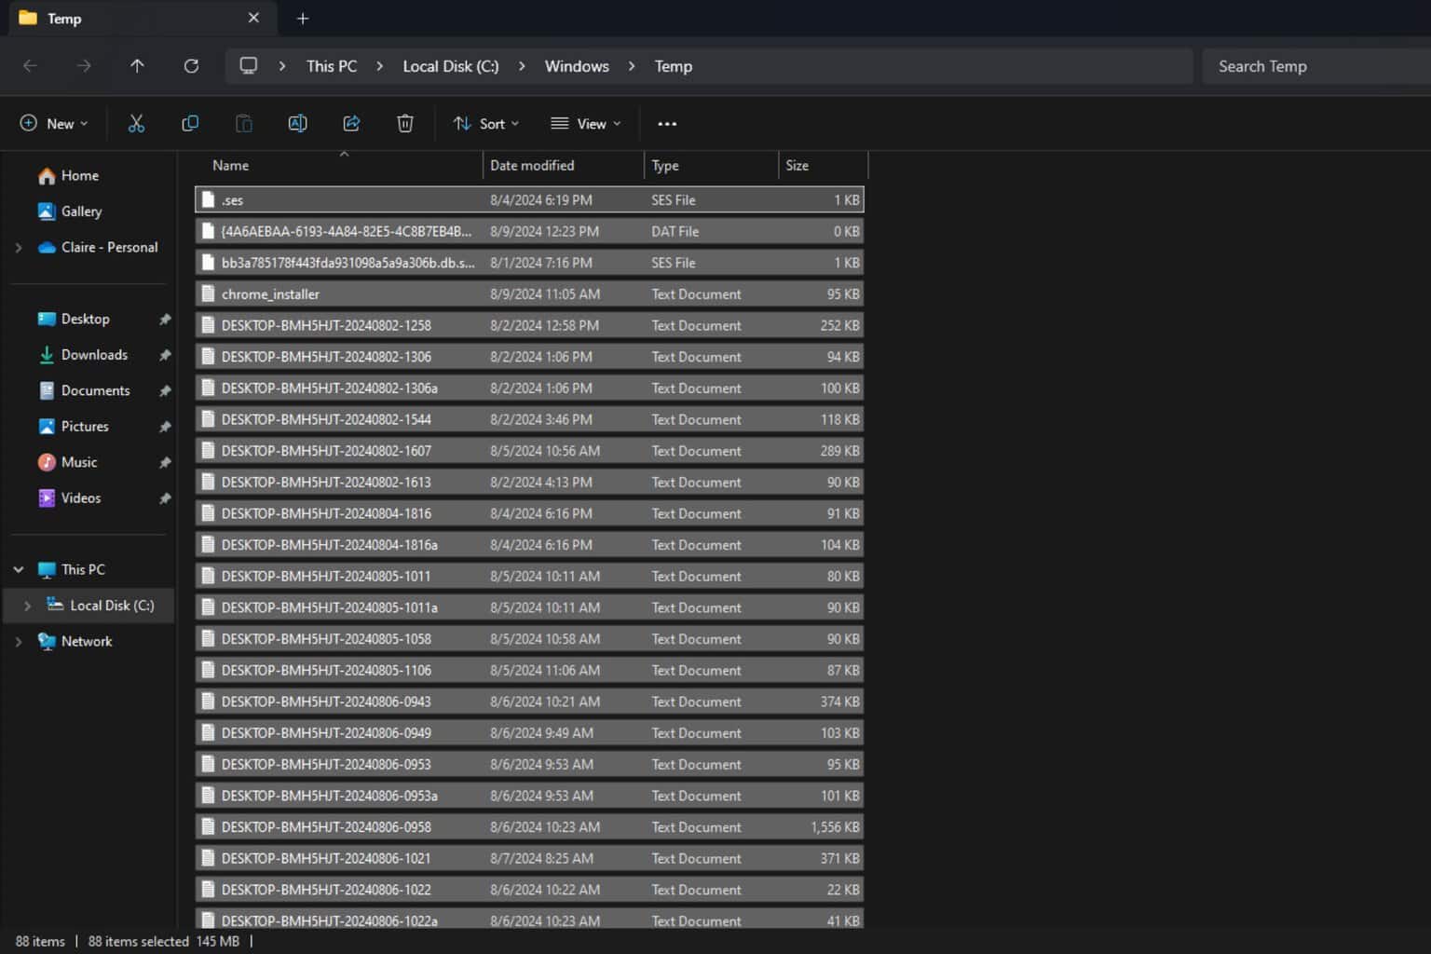Select DESKTOP-BMH5HJT-20240802-1607 file
The width and height of the screenshot is (1431, 954).
click(x=529, y=451)
